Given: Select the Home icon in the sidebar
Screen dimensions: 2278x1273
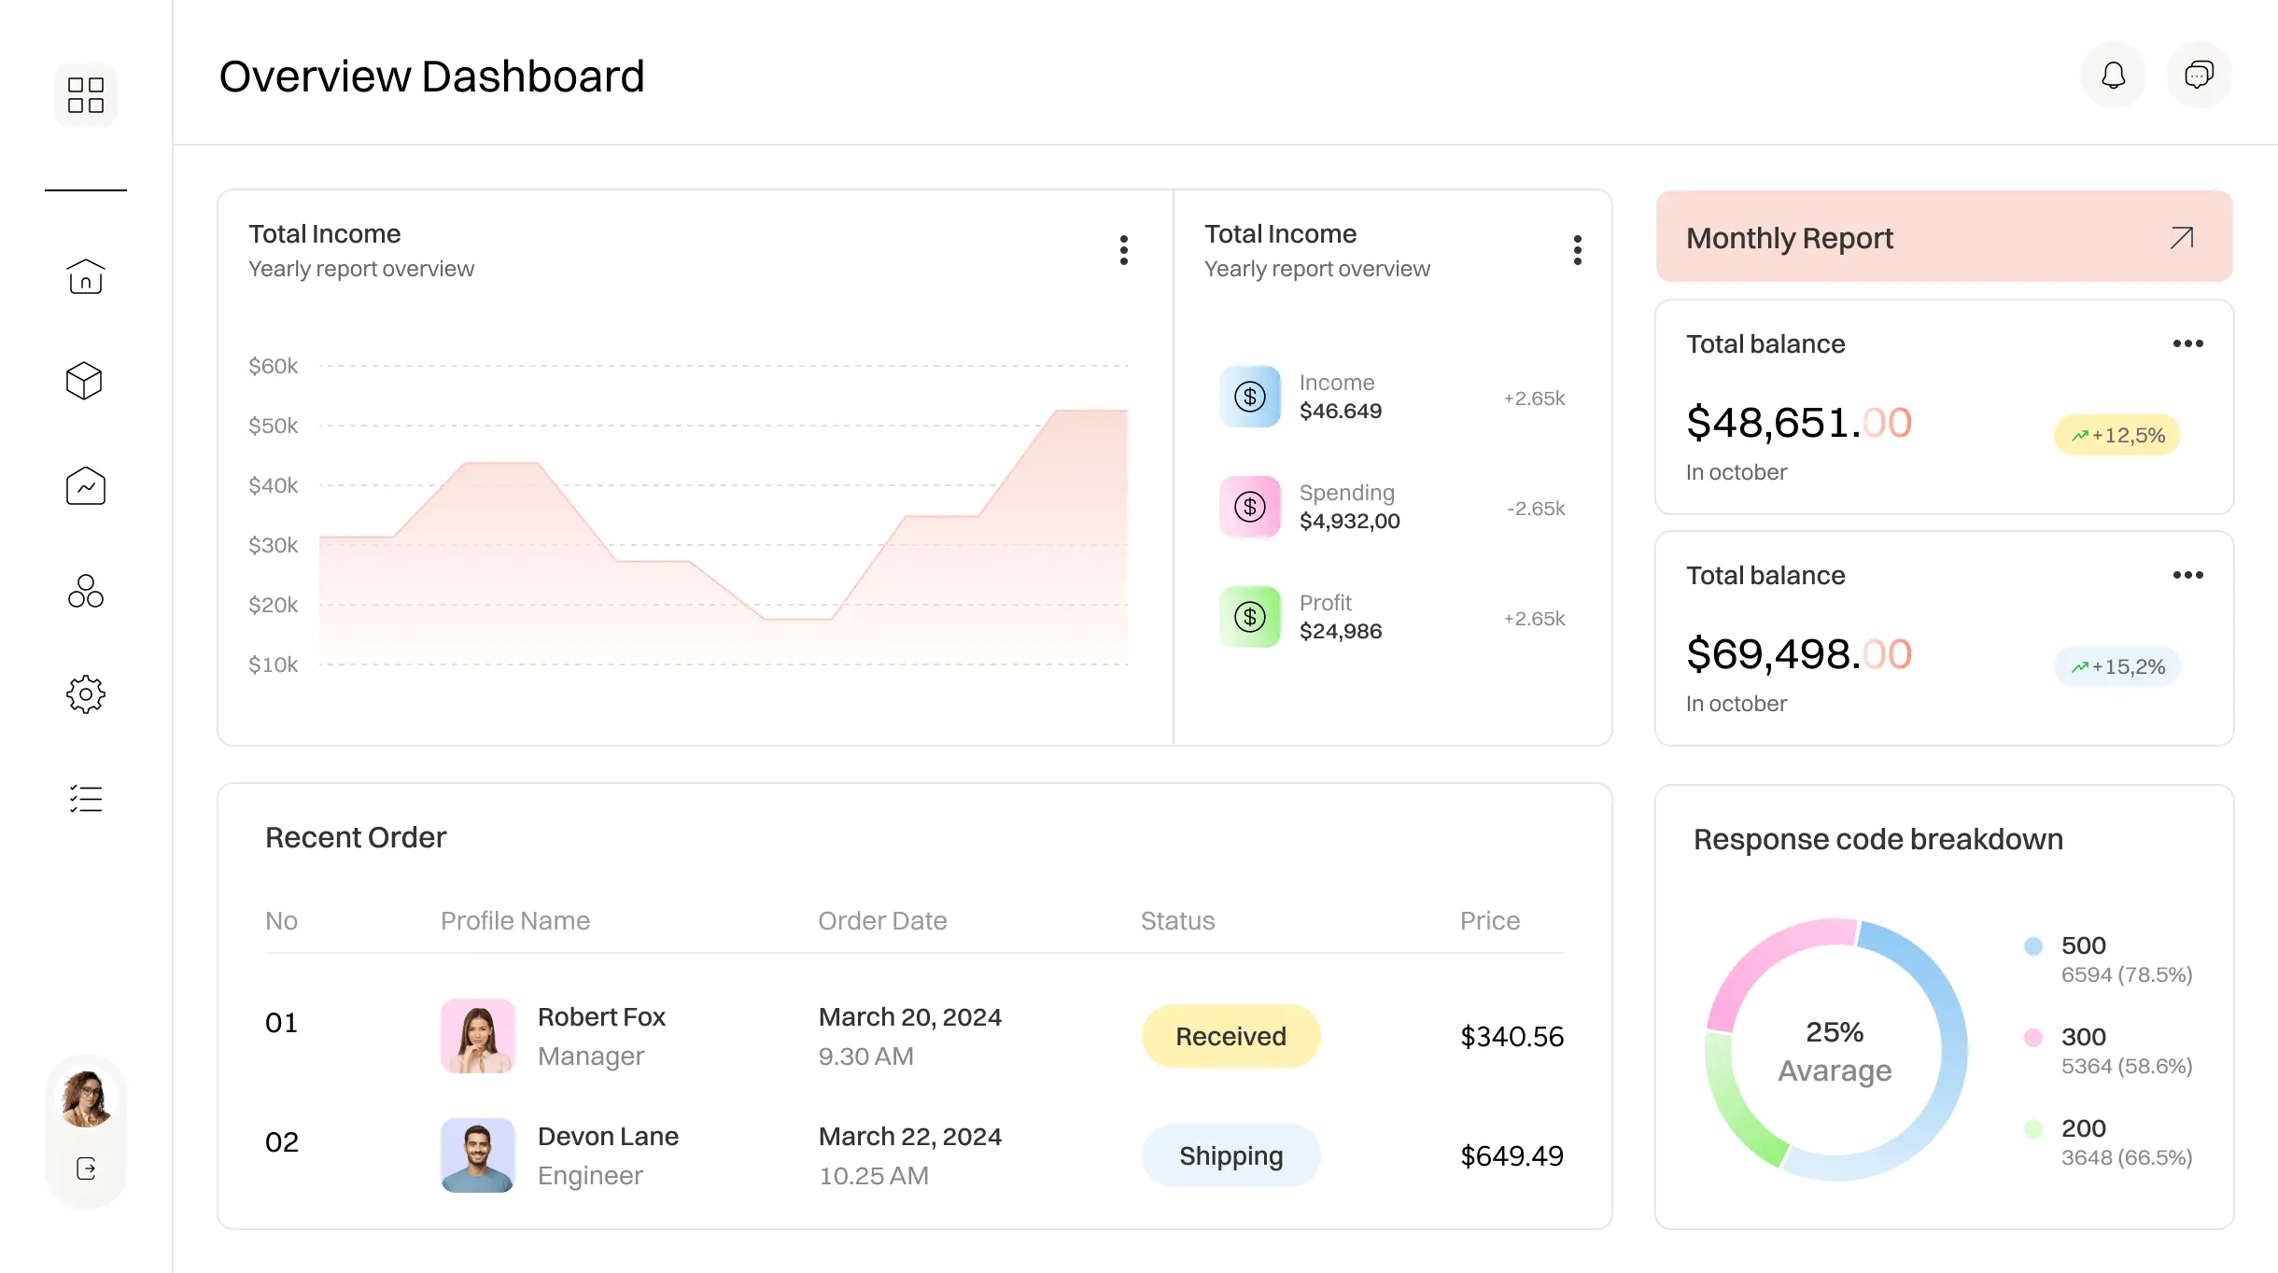Looking at the screenshot, I should click(85, 277).
